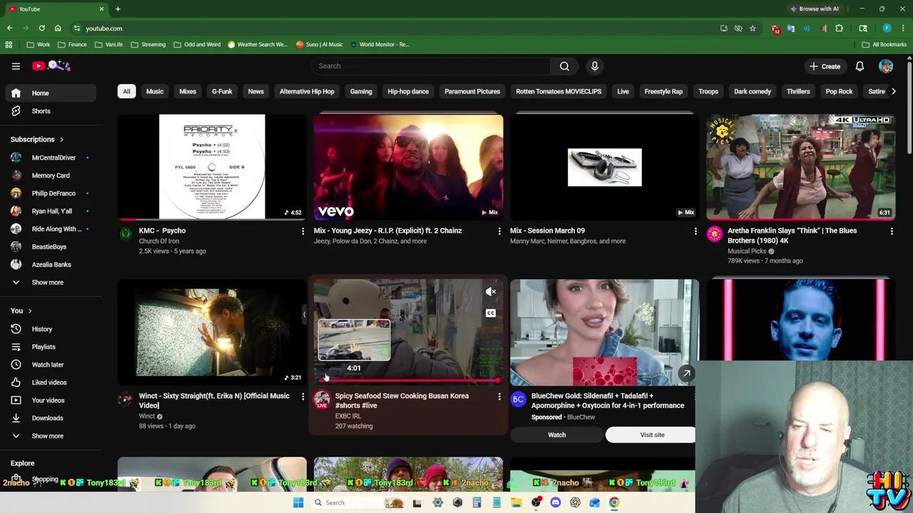This screenshot has height=513, width=913.
Task: Go to the YouTube logo home
Action: 51,66
